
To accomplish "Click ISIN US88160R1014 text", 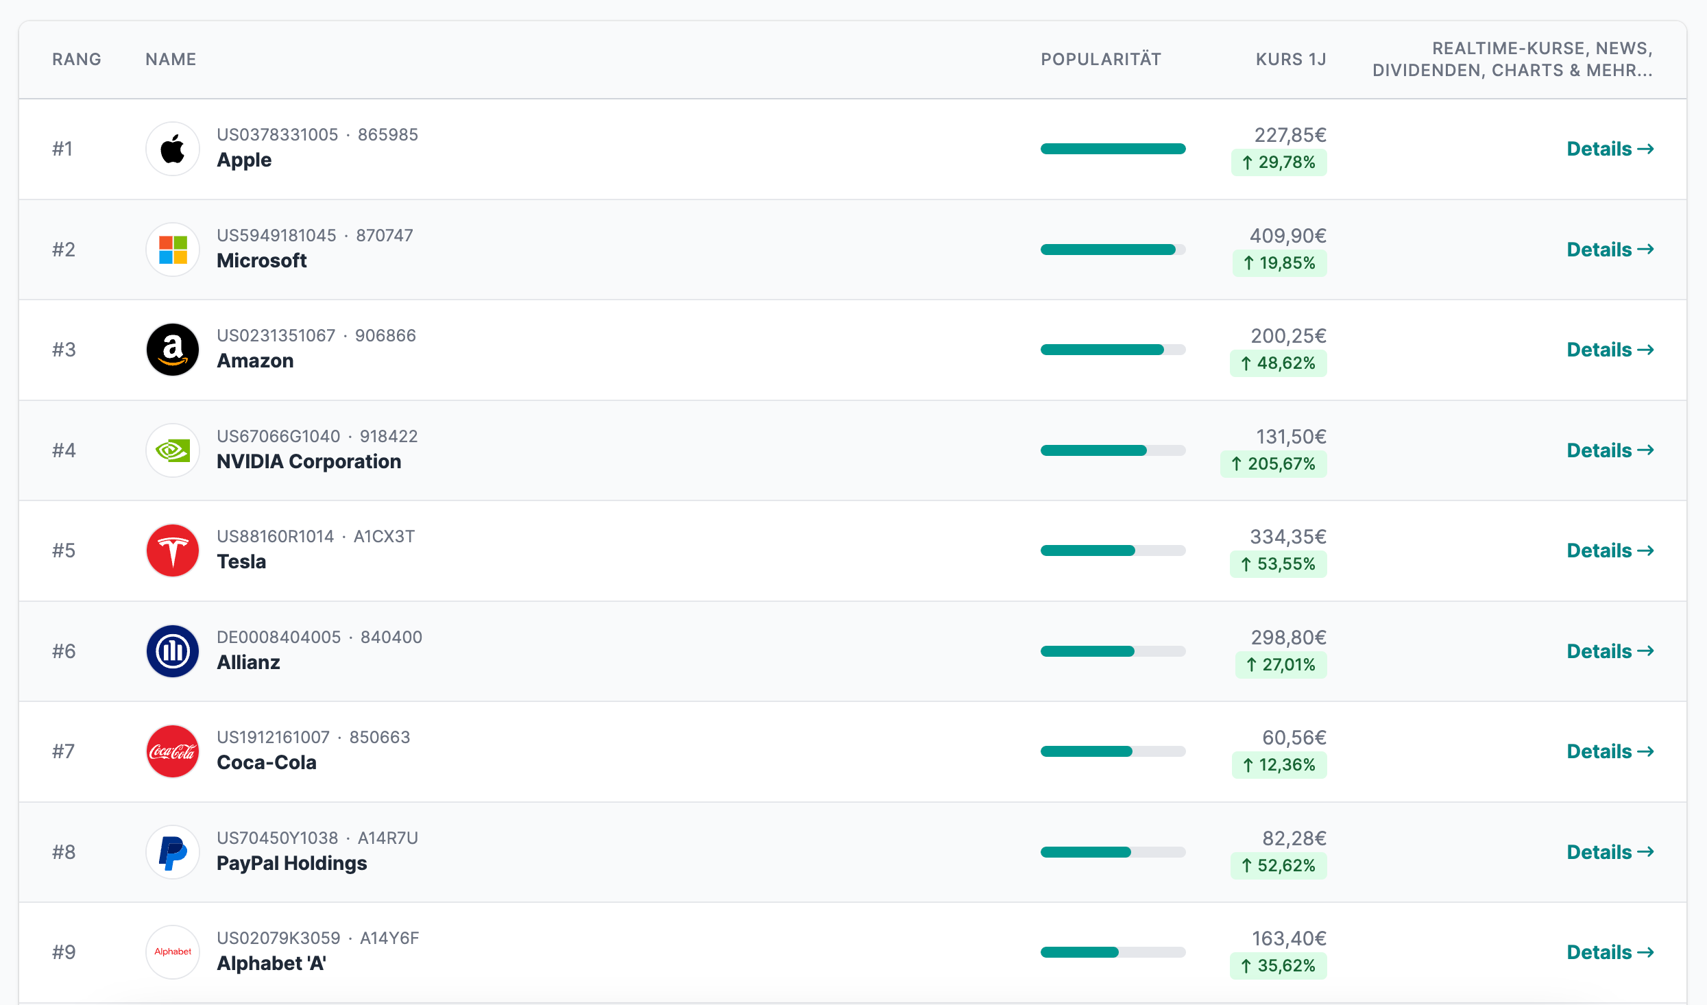I will (x=276, y=537).
